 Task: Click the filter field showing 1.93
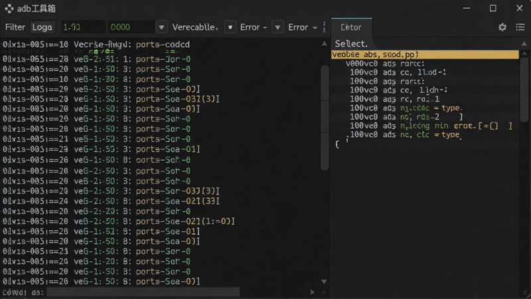[x=83, y=27]
